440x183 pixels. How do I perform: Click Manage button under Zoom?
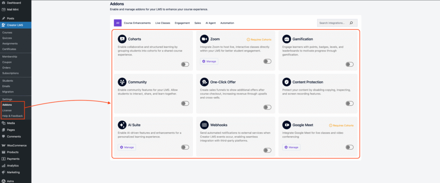click(x=209, y=61)
